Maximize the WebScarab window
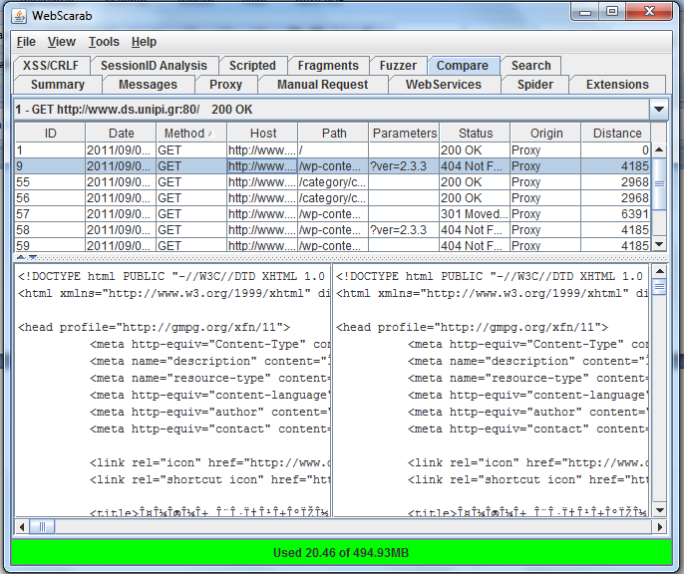The width and height of the screenshot is (684, 574). (x=612, y=12)
